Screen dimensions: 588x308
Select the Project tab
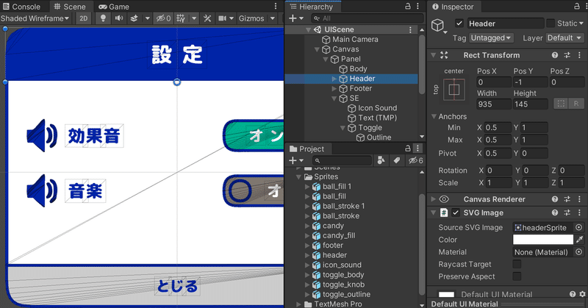point(306,148)
